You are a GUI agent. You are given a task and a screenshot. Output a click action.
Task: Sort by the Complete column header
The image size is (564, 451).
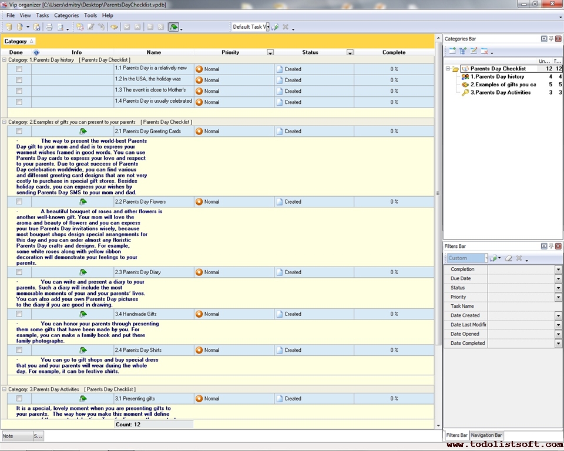point(394,52)
